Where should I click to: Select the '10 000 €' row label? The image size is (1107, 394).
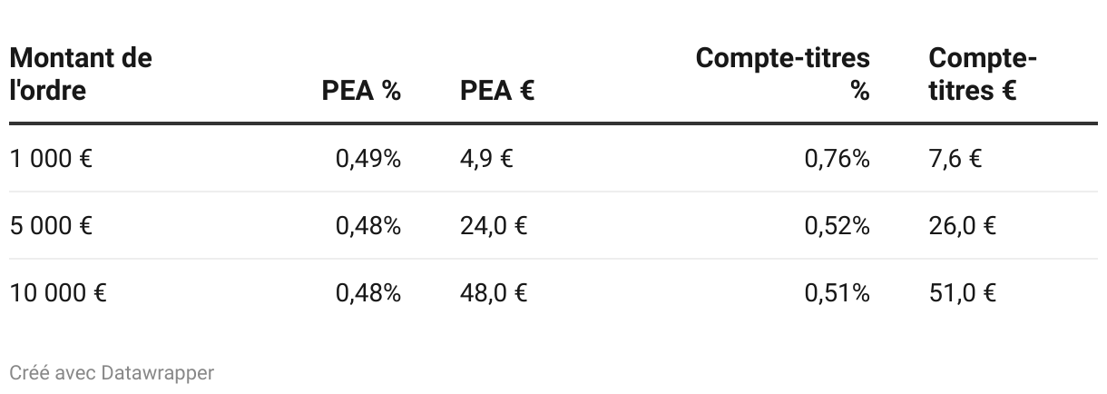click(58, 293)
